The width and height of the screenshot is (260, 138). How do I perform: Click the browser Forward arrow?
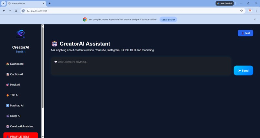click(x=10, y=11)
